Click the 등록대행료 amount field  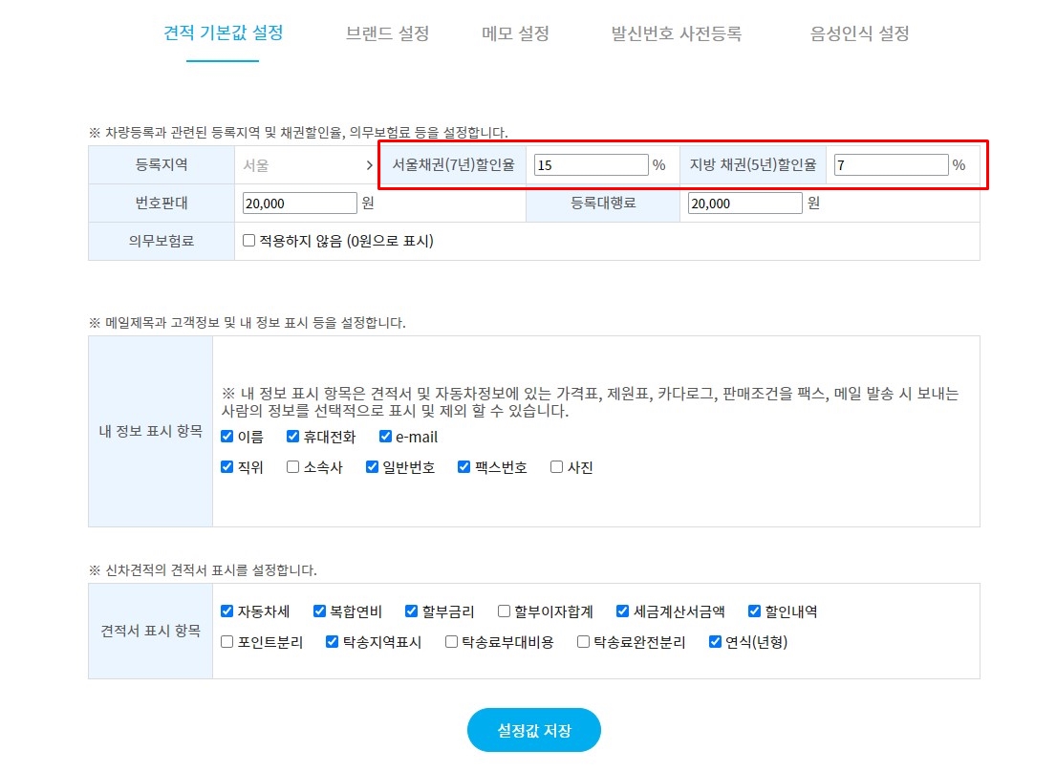[x=744, y=204]
